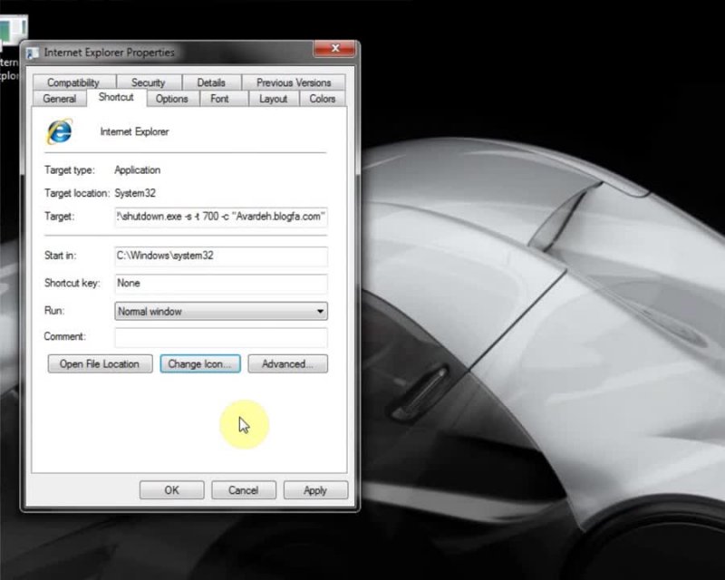
Task: Click into the Target text field
Action: [x=221, y=217]
